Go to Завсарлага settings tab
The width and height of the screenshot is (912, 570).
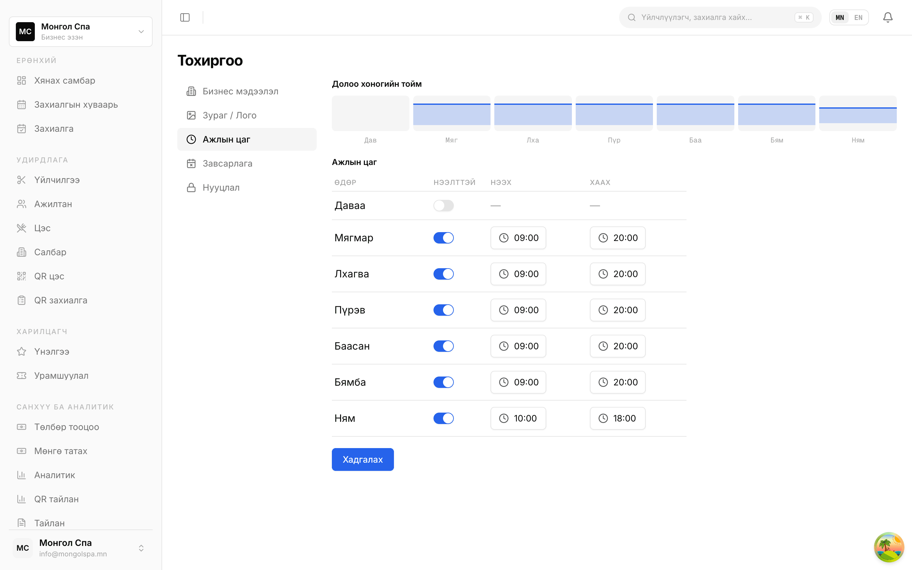click(247, 164)
